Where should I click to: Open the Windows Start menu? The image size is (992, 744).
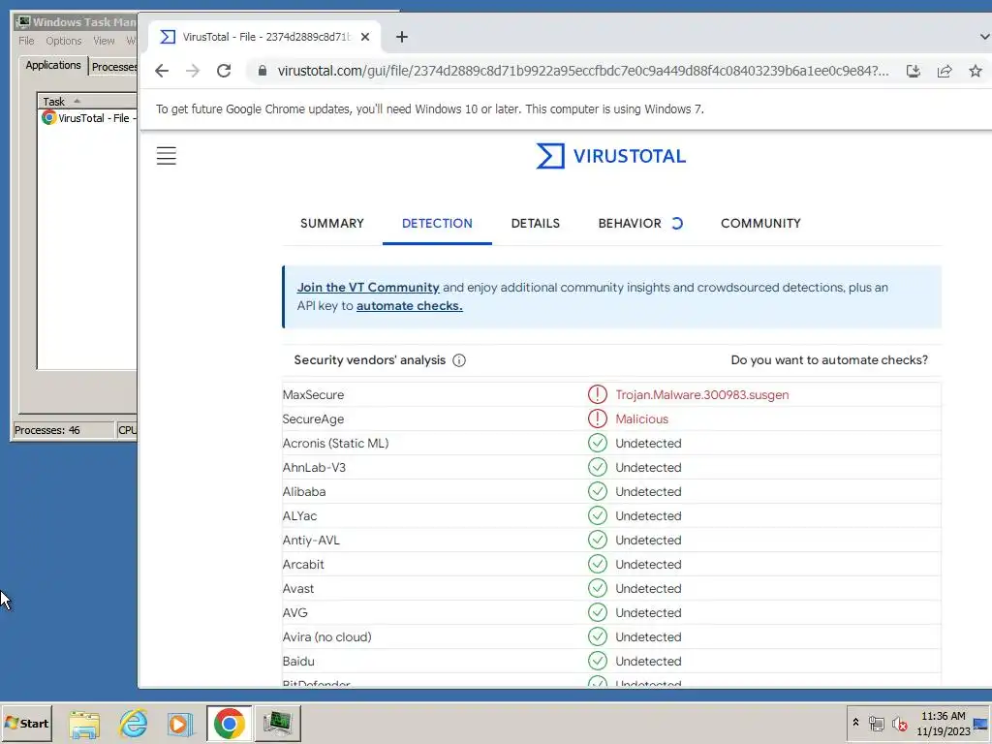pos(27,723)
